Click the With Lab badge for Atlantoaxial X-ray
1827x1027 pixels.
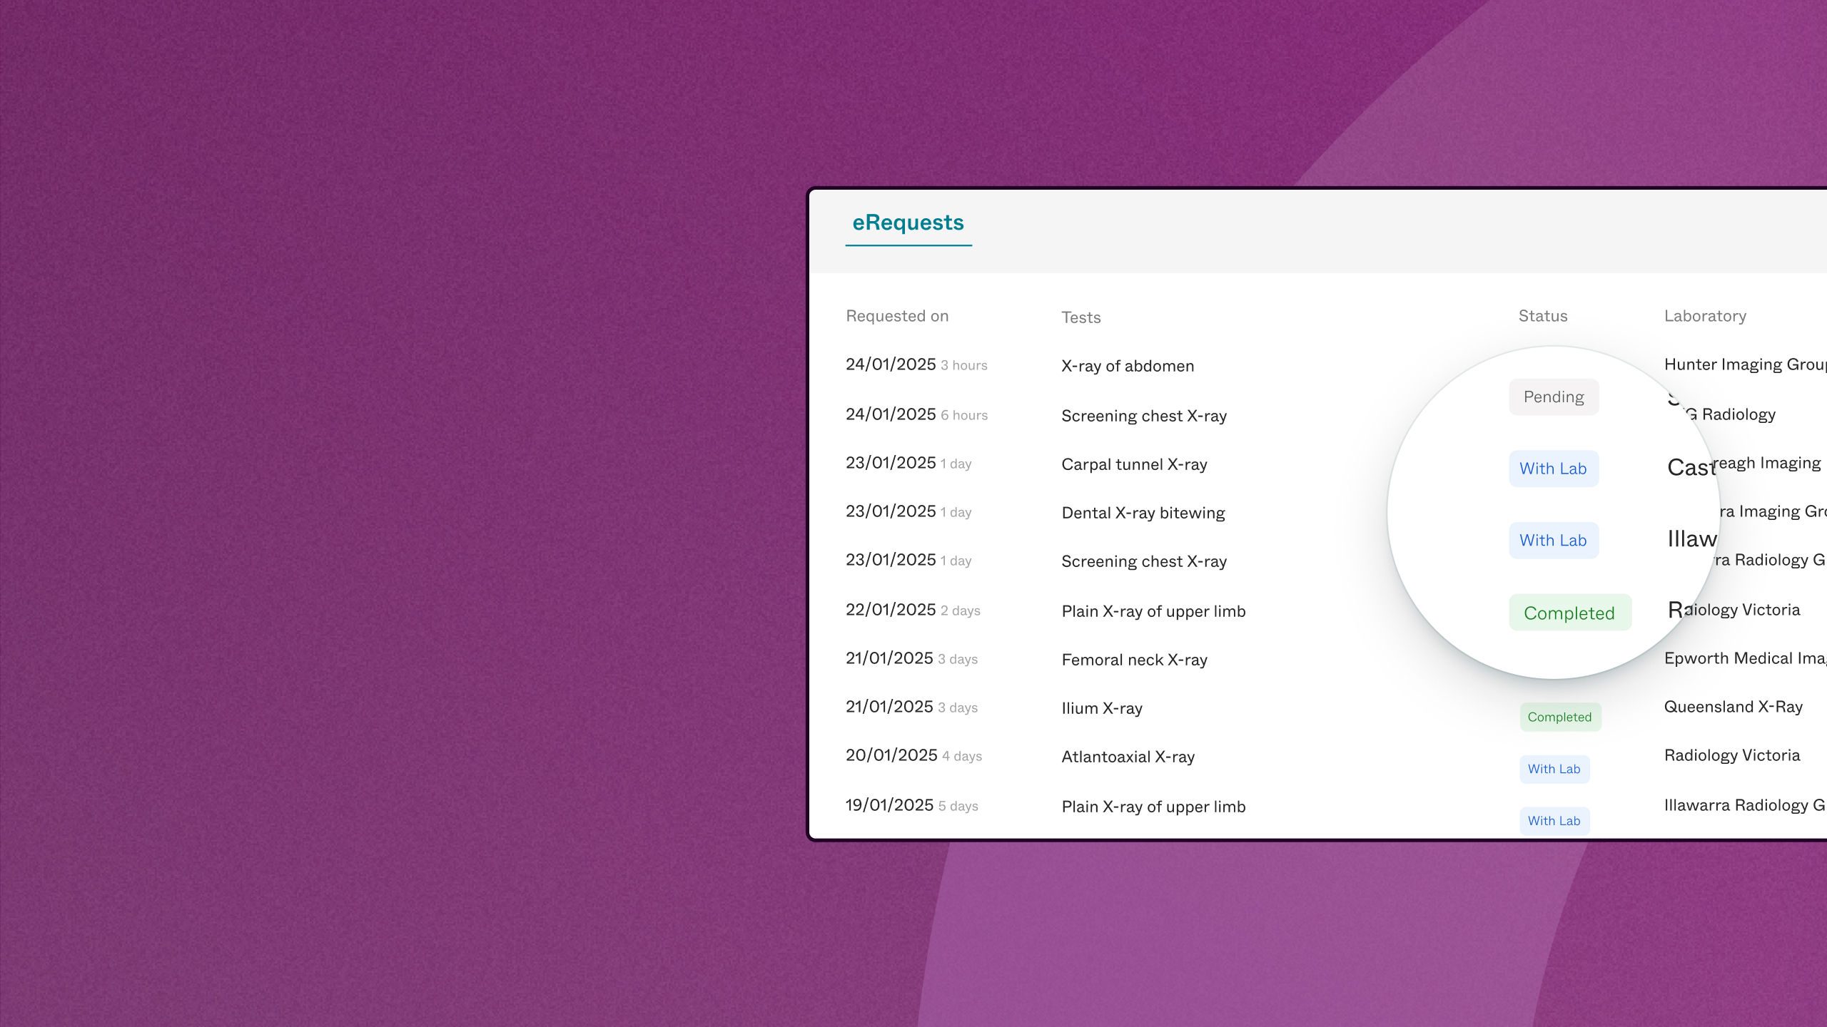click(1554, 769)
